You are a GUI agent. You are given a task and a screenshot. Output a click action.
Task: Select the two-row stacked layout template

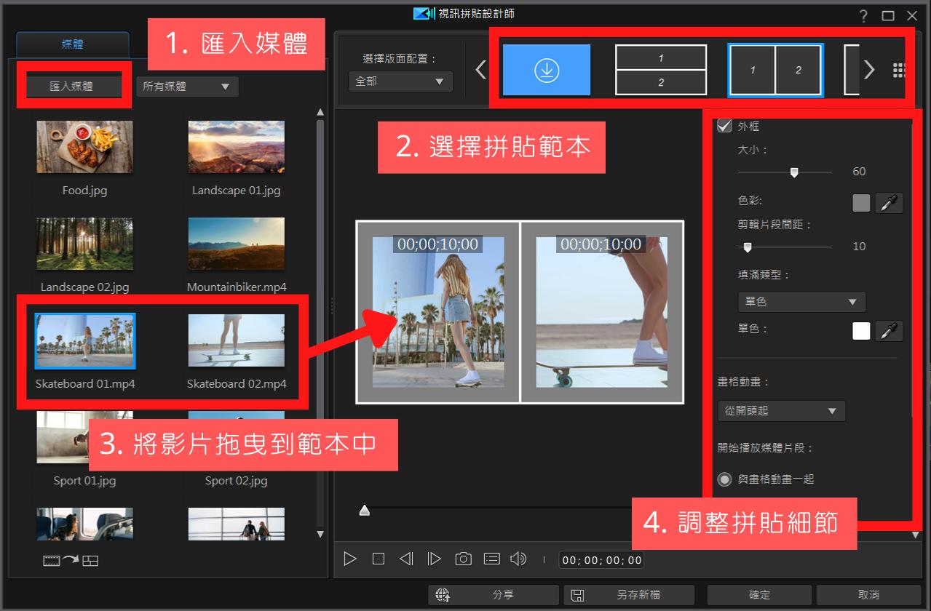[661, 70]
